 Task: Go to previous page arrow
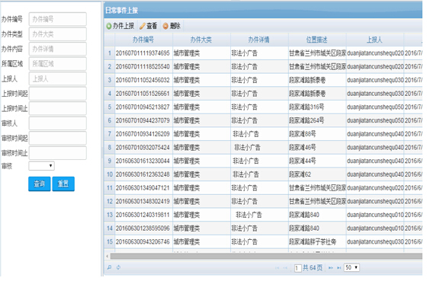pos(285,268)
